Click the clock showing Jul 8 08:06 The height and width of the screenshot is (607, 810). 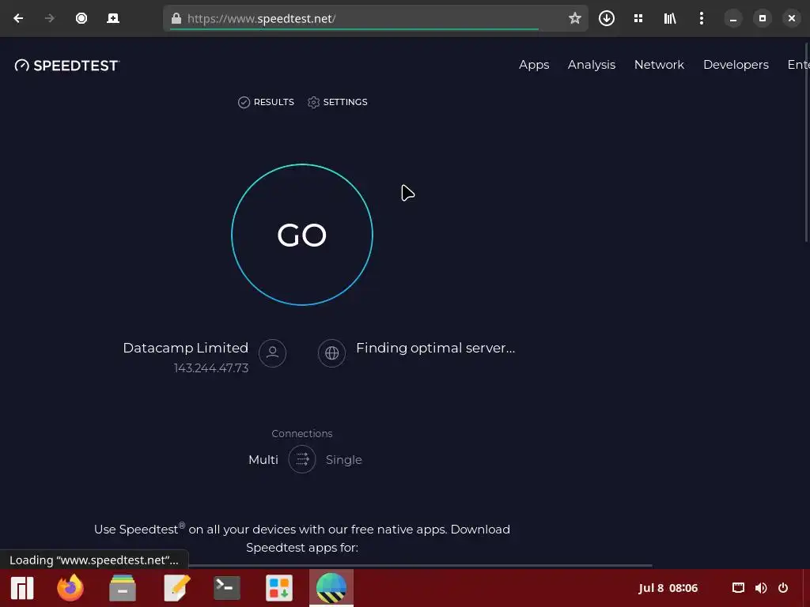[x=668, y=588]
